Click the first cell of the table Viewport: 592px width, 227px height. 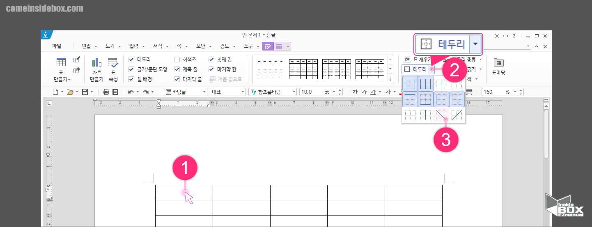coord(184,192)
